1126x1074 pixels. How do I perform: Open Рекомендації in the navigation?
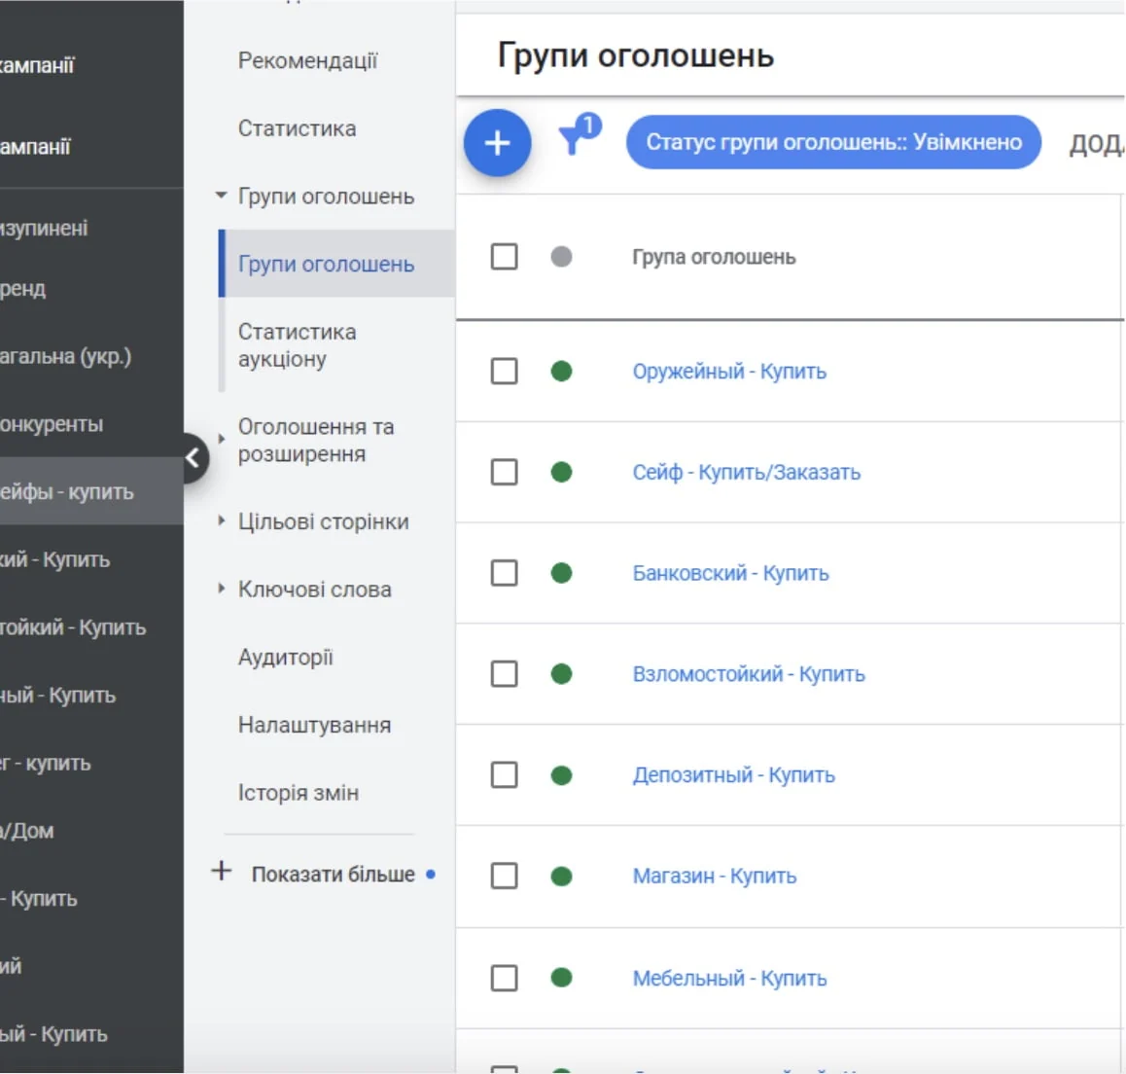[x=308, y=61]
